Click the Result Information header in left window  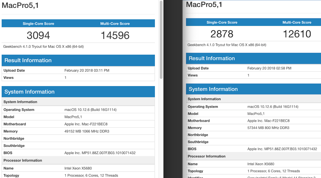point(78,61)
